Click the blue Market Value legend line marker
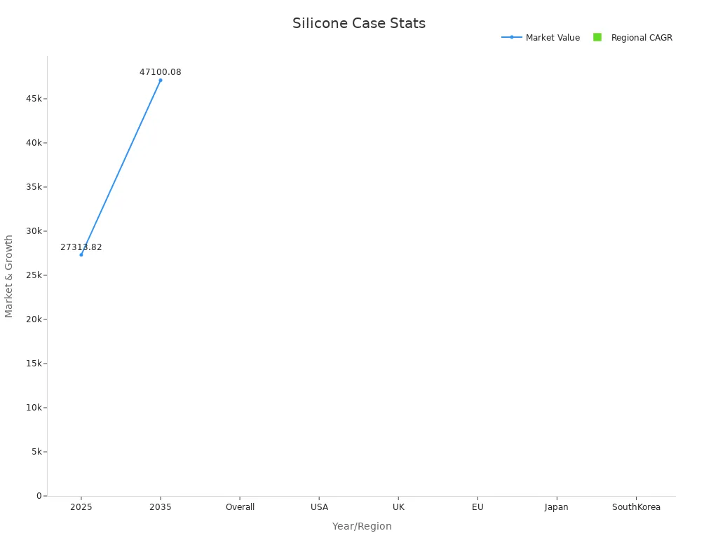This screenshot has height=538, width=718. 511,37
